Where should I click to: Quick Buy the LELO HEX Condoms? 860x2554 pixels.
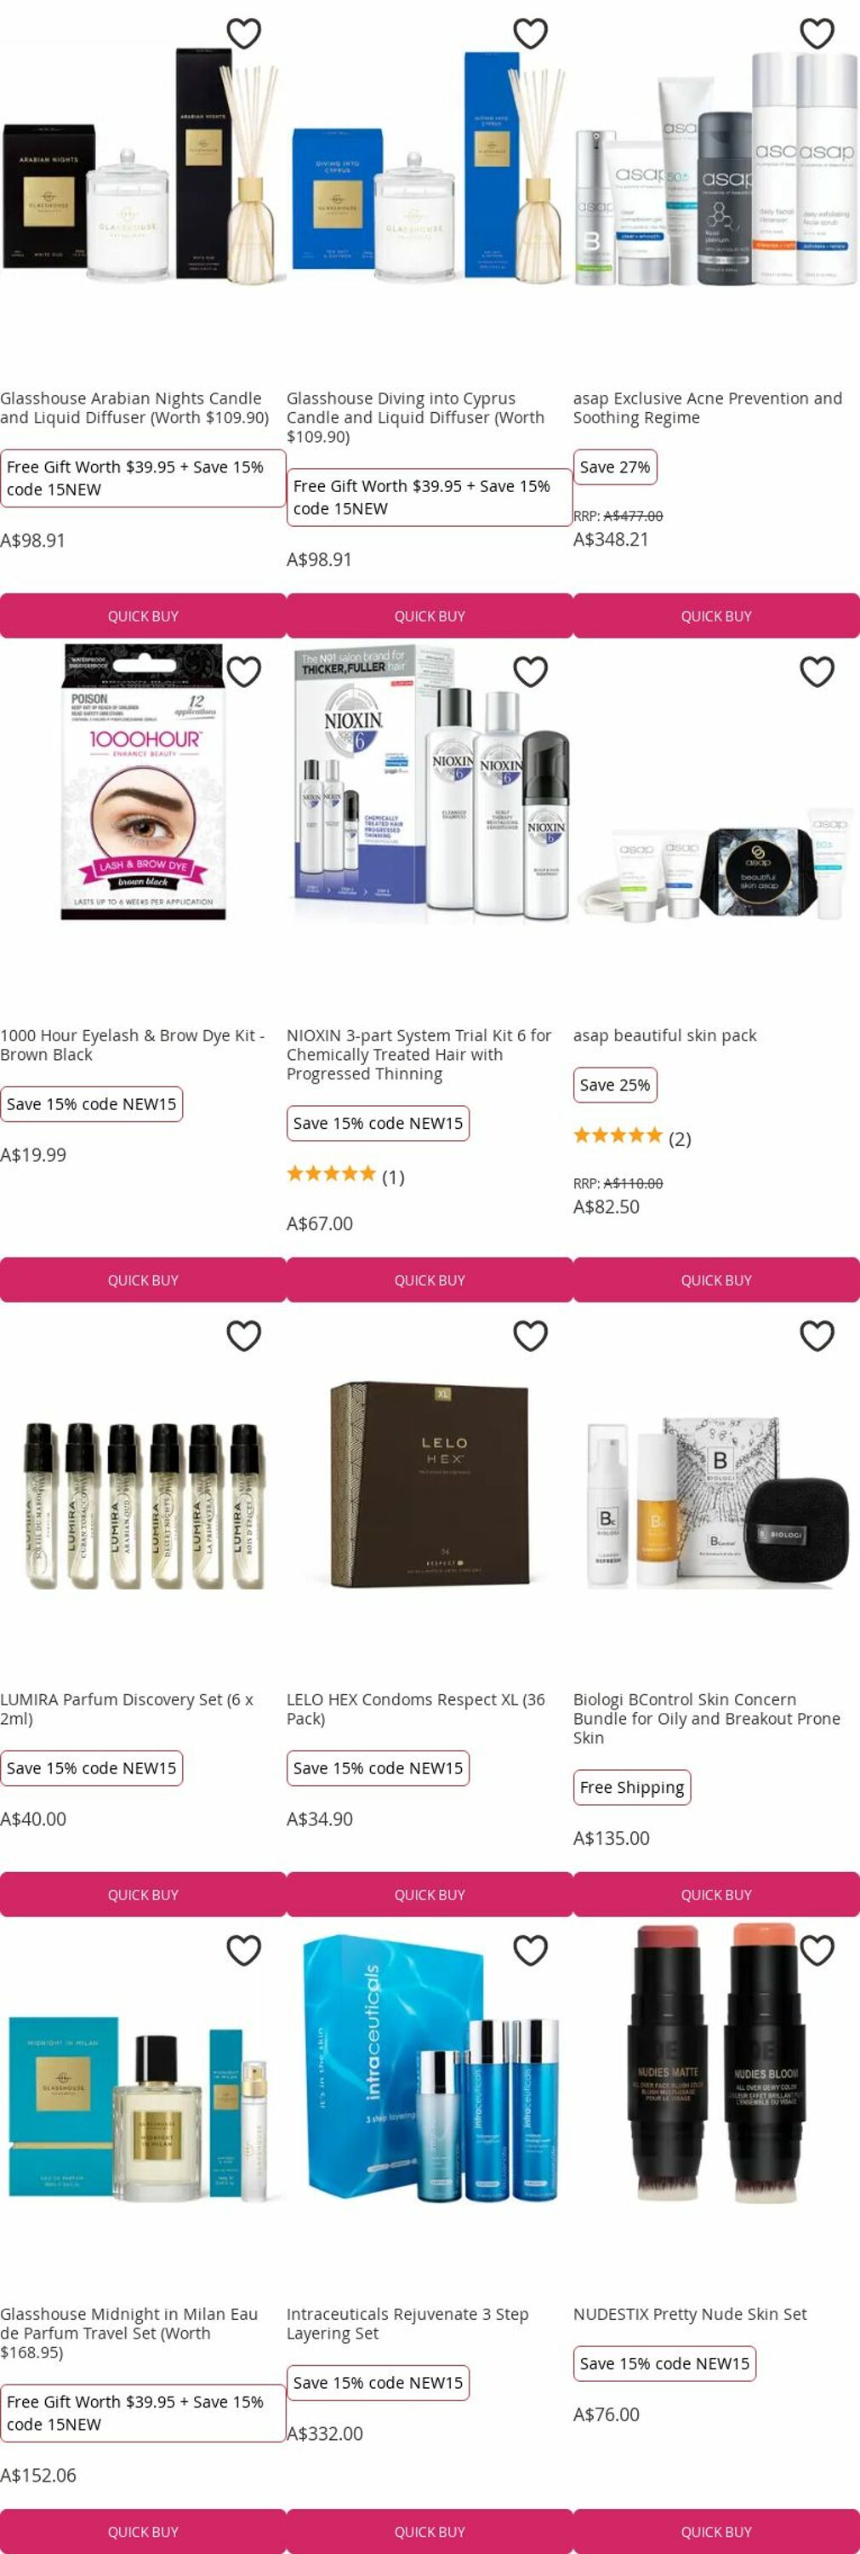click(x=430, y=1895)
